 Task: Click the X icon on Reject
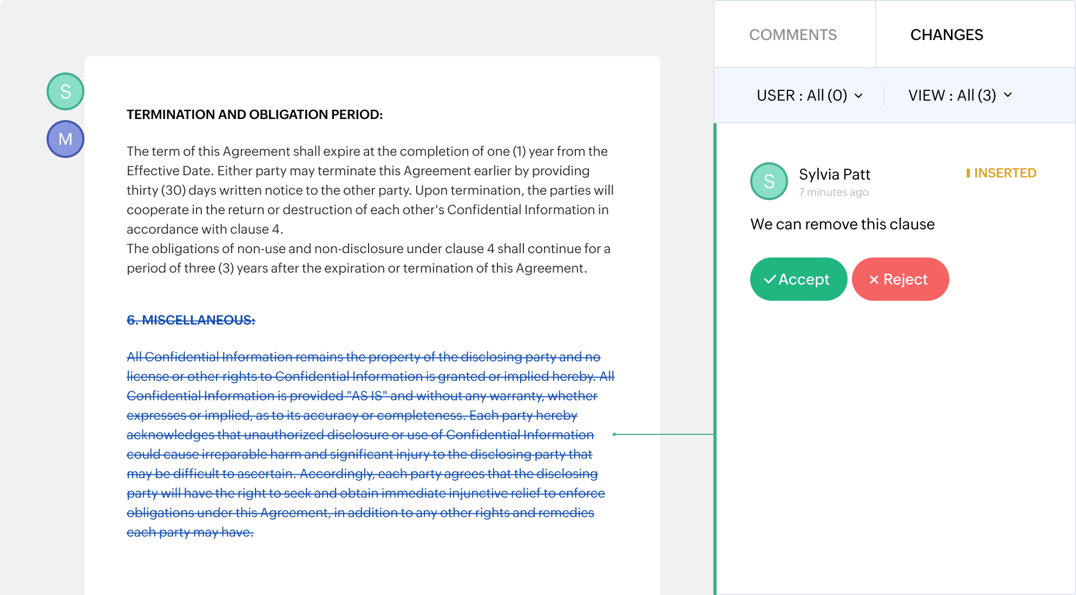point(874,280)
